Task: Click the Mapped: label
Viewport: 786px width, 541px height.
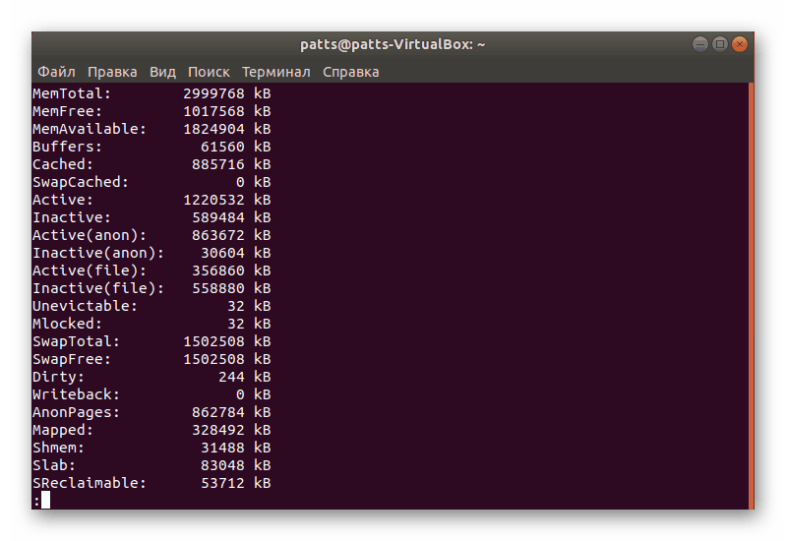Action: [63, 430]
